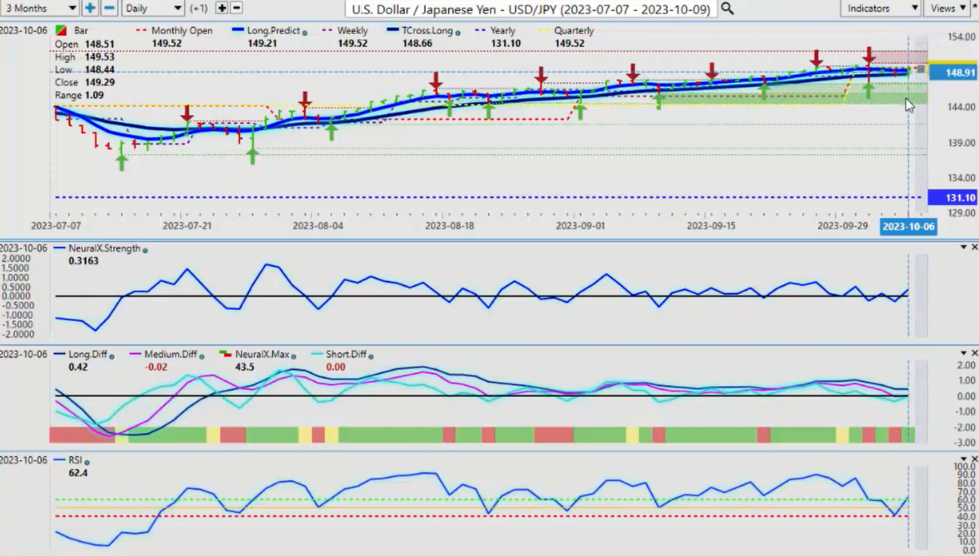Click the Short.Diff indicator name
Image resolution: width=979 pixels, height=556 pixels.
347,355
